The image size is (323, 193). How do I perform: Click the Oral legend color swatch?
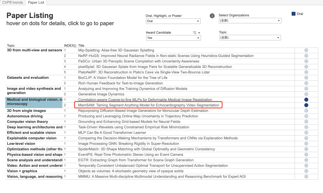[x=293, y=14]
